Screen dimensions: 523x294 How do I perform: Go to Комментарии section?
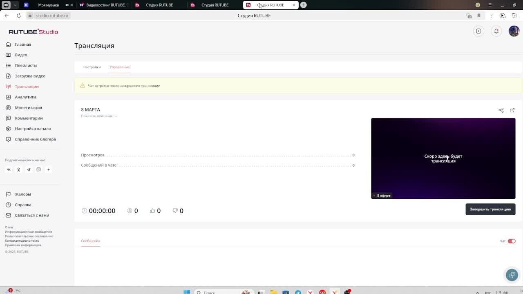coord(25,118)
